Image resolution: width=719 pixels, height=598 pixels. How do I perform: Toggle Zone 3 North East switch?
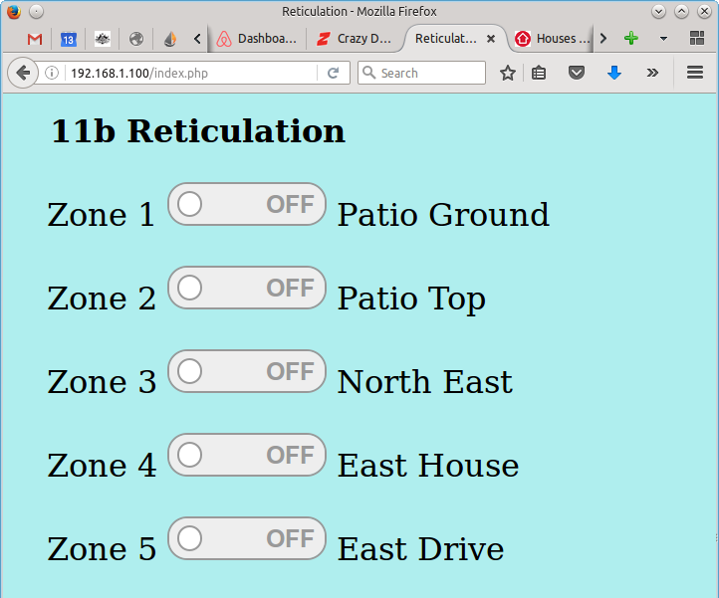247,371
